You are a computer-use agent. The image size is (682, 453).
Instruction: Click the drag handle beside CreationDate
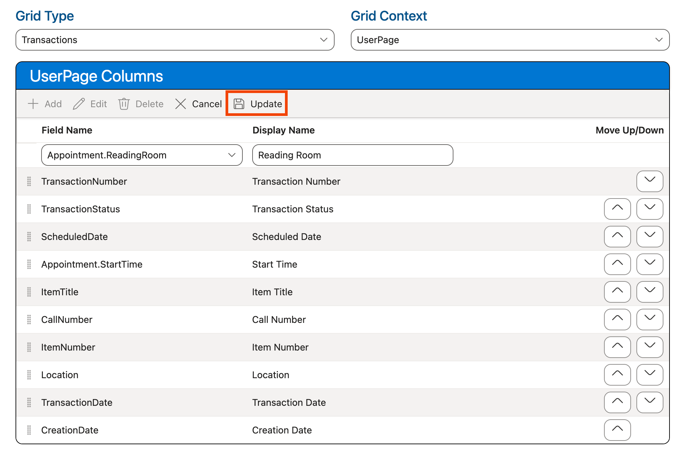point(29,430)
